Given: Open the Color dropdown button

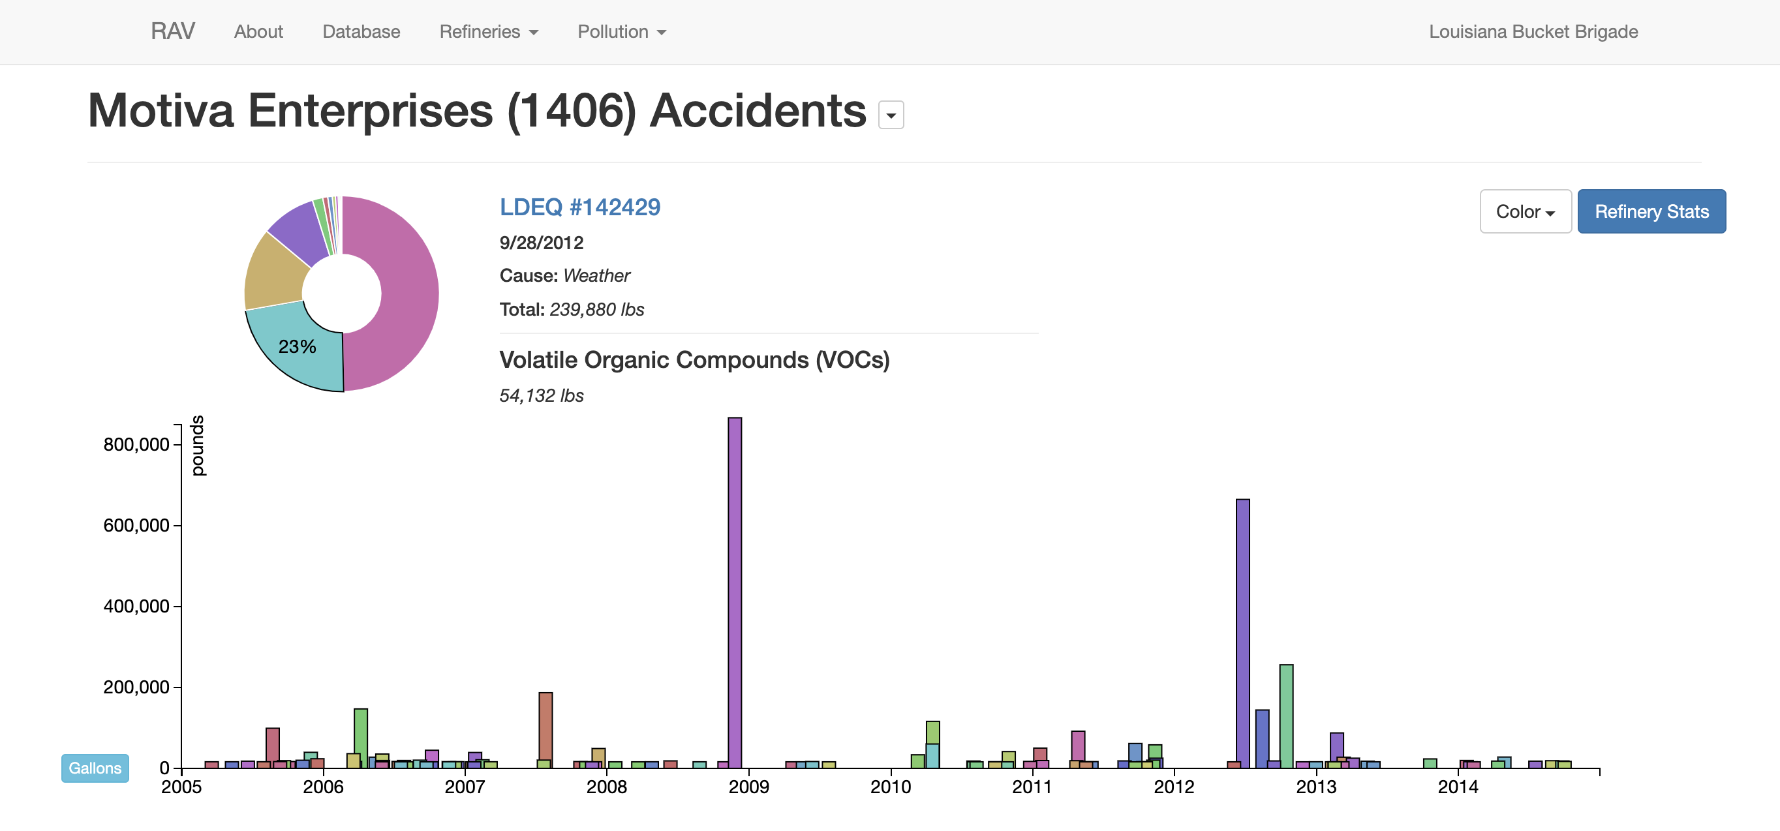Looking at the screenshot, I should [1525, 211].
